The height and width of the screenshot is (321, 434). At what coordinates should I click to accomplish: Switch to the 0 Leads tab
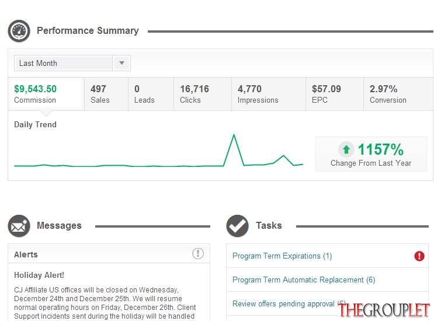(x=151, y=94)
